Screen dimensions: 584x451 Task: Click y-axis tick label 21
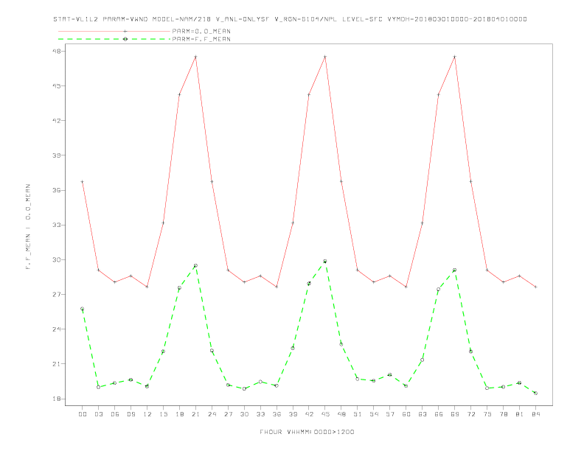click(x=57, y=364)
